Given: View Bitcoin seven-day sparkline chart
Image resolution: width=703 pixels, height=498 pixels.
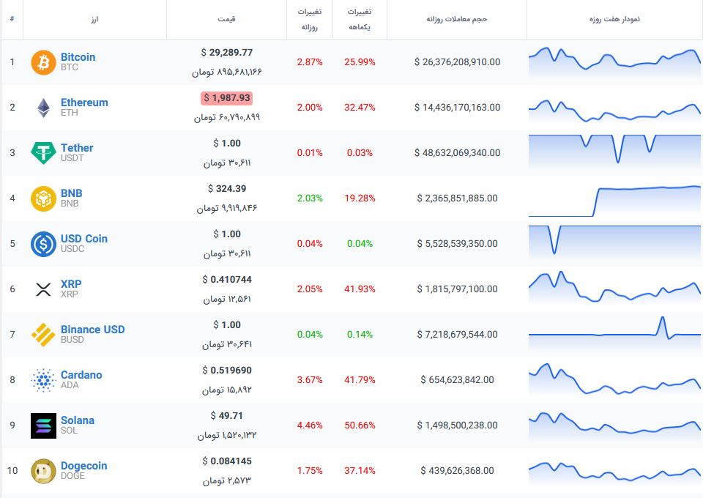Looking at the screenshot, I should (x=614, y=62).
